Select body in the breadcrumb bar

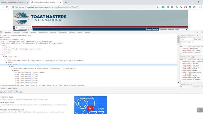(x=22, y=85)
